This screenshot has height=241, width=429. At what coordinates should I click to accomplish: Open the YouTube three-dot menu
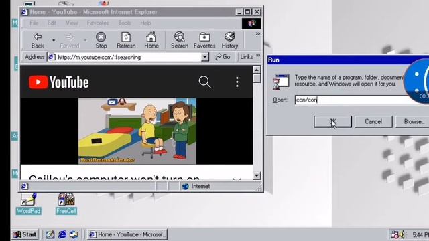coord(237,82)
